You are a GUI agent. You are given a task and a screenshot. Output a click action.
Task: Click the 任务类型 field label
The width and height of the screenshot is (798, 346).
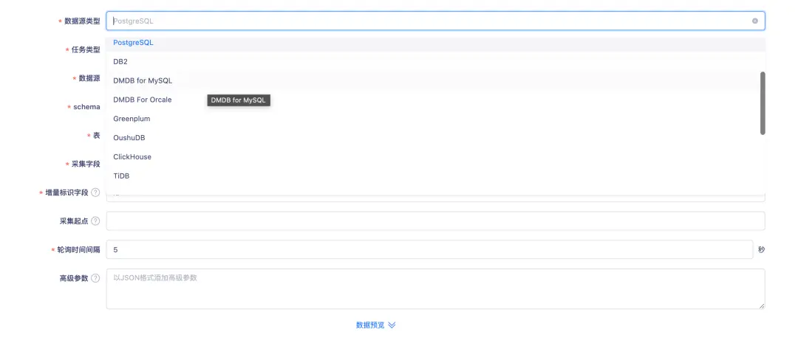click(86, 49)
